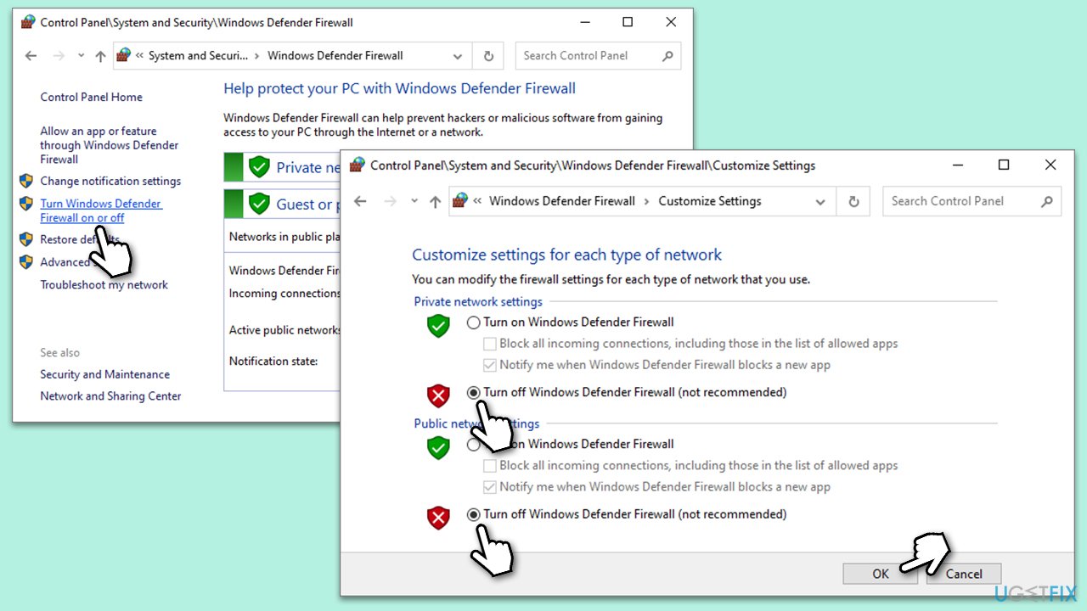Viewport: 1087px width, 611px height.
Task: Check Block all incoming connections under Public network settings
Action: pos(489,466)
